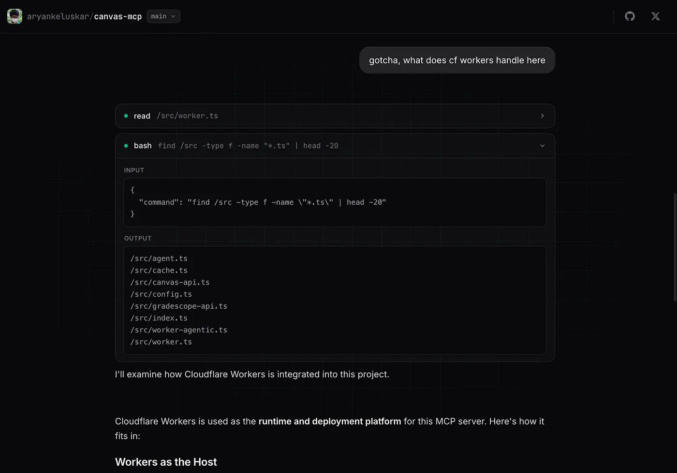Click the bash find command header text
Screen dimensions: 677x473
coord(248,145)
